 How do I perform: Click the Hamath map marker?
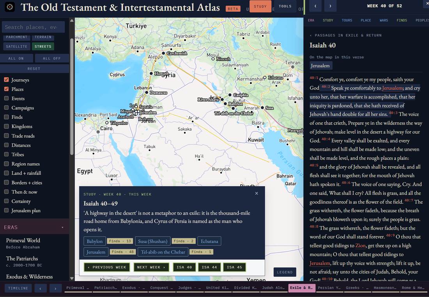click(x=151, y=73)
